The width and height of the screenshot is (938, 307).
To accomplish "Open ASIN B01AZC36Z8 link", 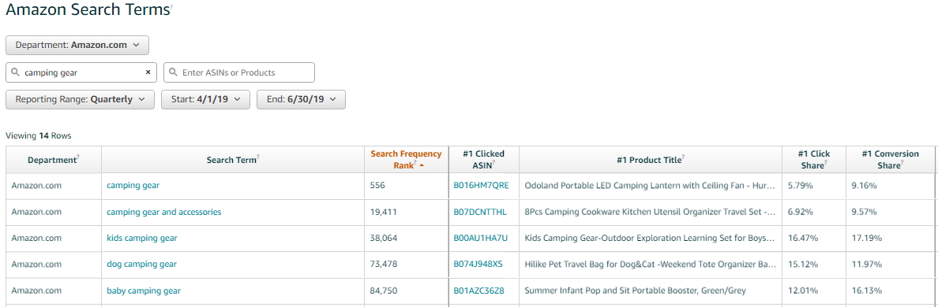I will (478, 291).
